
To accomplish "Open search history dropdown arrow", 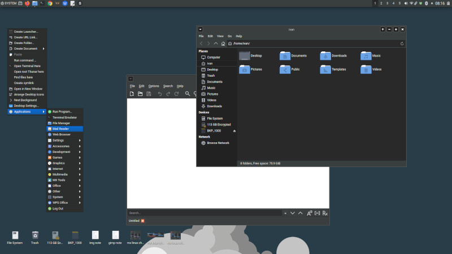I will point(285,213).
